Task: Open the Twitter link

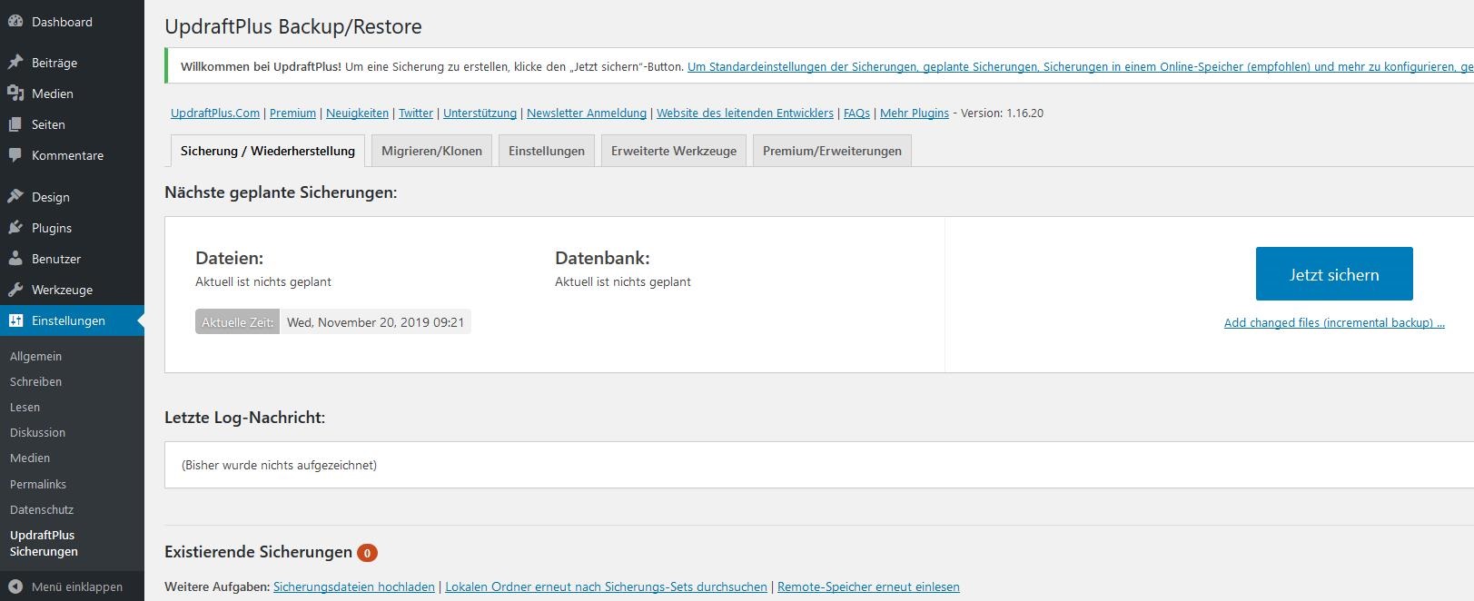Action: point(416,113)
